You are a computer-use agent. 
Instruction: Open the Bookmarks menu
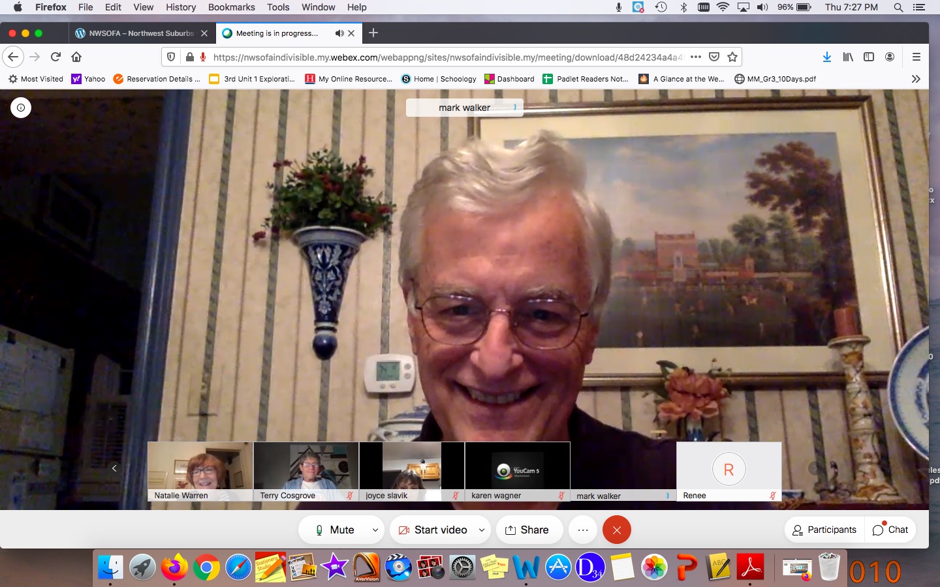(x=232, y=7)
